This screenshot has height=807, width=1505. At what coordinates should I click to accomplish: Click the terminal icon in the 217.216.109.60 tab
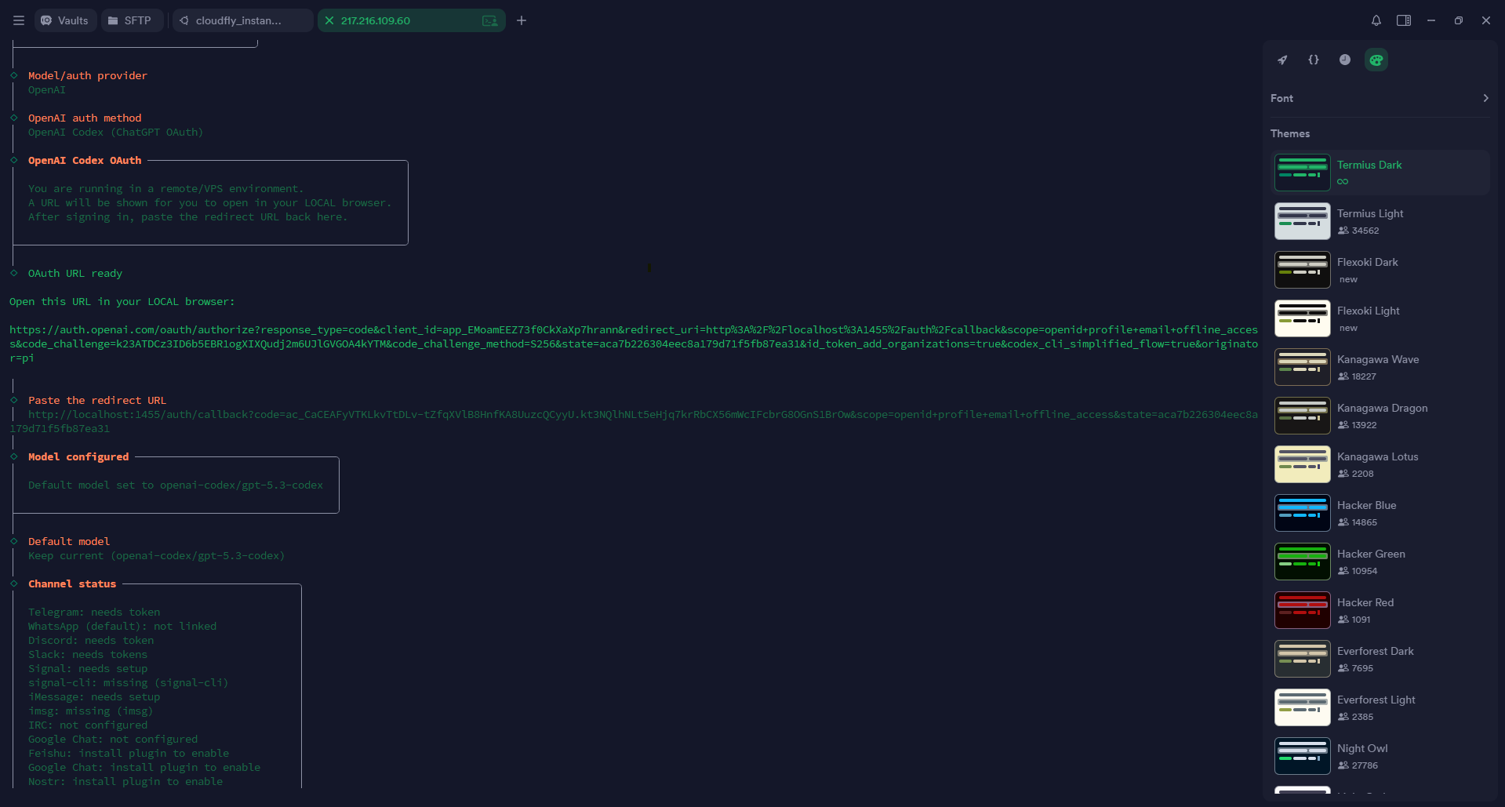[x=489, y=20]
